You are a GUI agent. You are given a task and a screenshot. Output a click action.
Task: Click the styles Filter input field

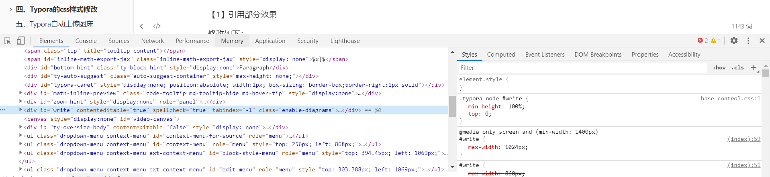click(583, 67)
